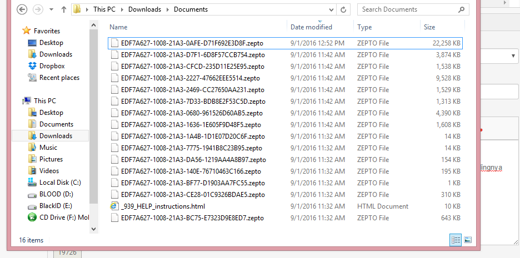The width and height of the screenshot is (520, 258).
Task: Click the navigation pane scroll up arrow
Action: coord(93,25)
